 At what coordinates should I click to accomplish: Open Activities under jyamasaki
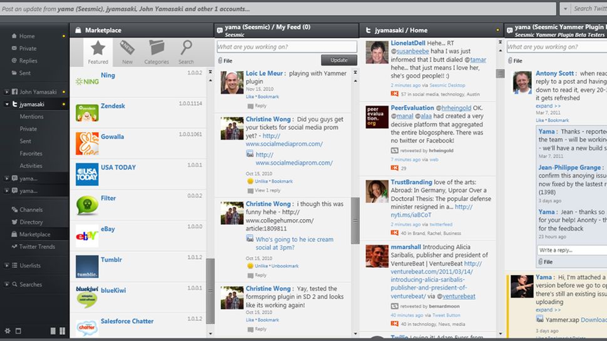31,166
